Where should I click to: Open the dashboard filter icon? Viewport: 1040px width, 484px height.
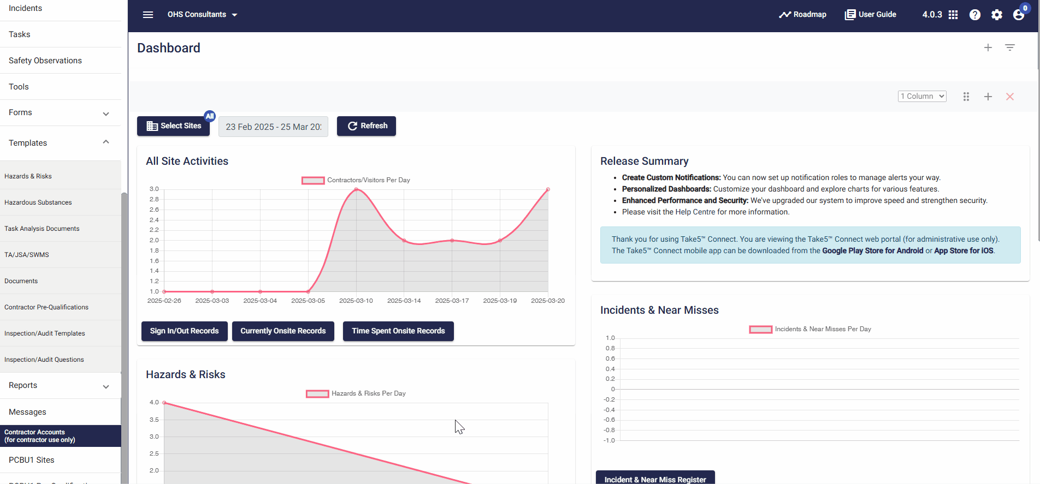pyautogui.click(x=1010, y=47)
